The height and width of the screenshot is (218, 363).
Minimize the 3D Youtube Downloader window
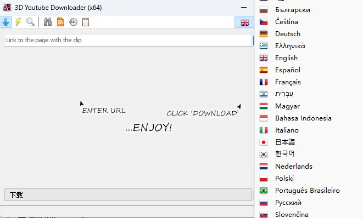244,7
